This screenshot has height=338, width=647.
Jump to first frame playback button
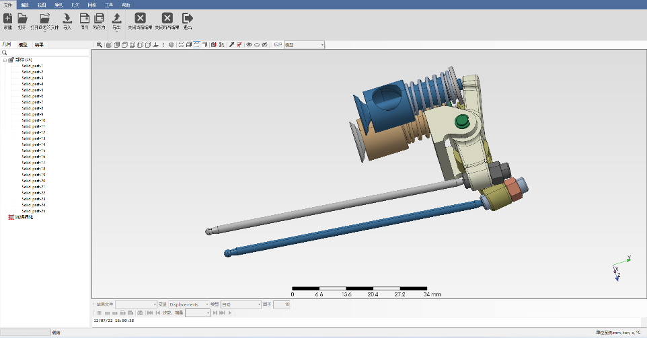(150, 313)
